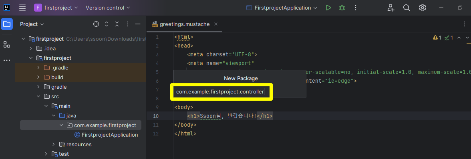Screen dimensions: 471x159
Task: Hide the Project tool window
Action: click(x=138, y=24)
